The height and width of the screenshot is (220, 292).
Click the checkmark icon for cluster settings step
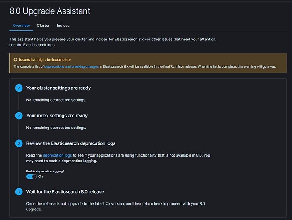(19, 88)
